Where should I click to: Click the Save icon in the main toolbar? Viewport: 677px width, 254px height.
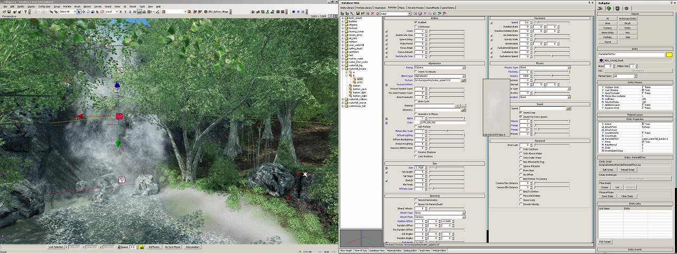(x=8, y=11)
